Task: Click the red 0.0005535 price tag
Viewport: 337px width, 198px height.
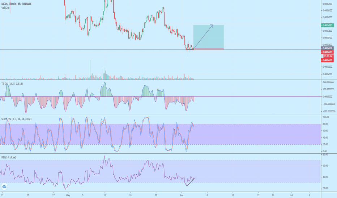Action: (x=328, y=52)
